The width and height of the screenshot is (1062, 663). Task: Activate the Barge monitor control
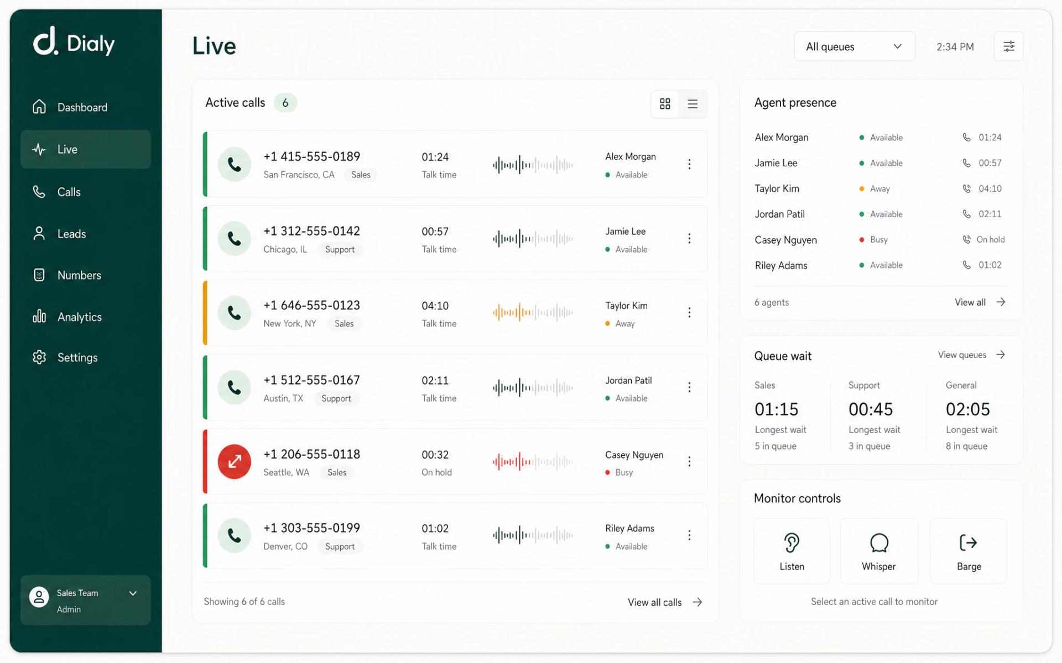pos(968,551)
